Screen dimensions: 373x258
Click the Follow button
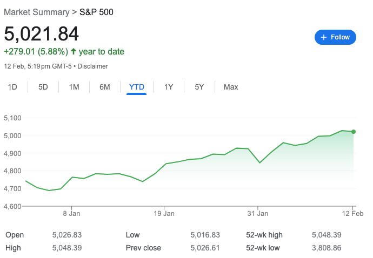pyautogui.click(x=335, y=37)
